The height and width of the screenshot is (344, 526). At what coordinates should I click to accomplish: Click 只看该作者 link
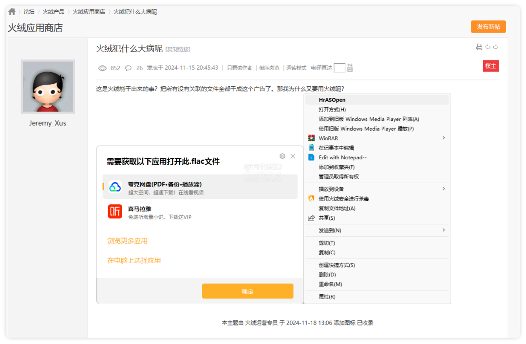click(x=240, y=68)
